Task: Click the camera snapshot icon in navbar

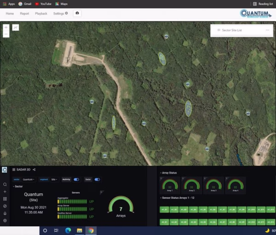Action: coord(77,13)
